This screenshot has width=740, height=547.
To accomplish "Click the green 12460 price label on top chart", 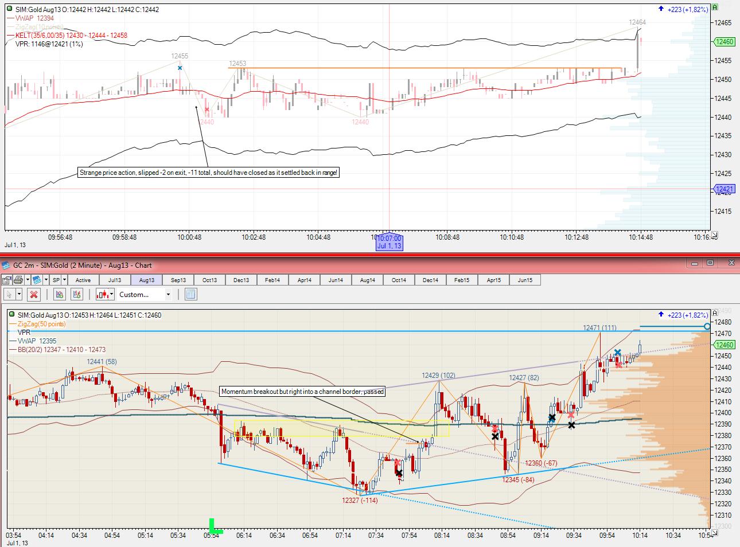I will pos(724,42).
